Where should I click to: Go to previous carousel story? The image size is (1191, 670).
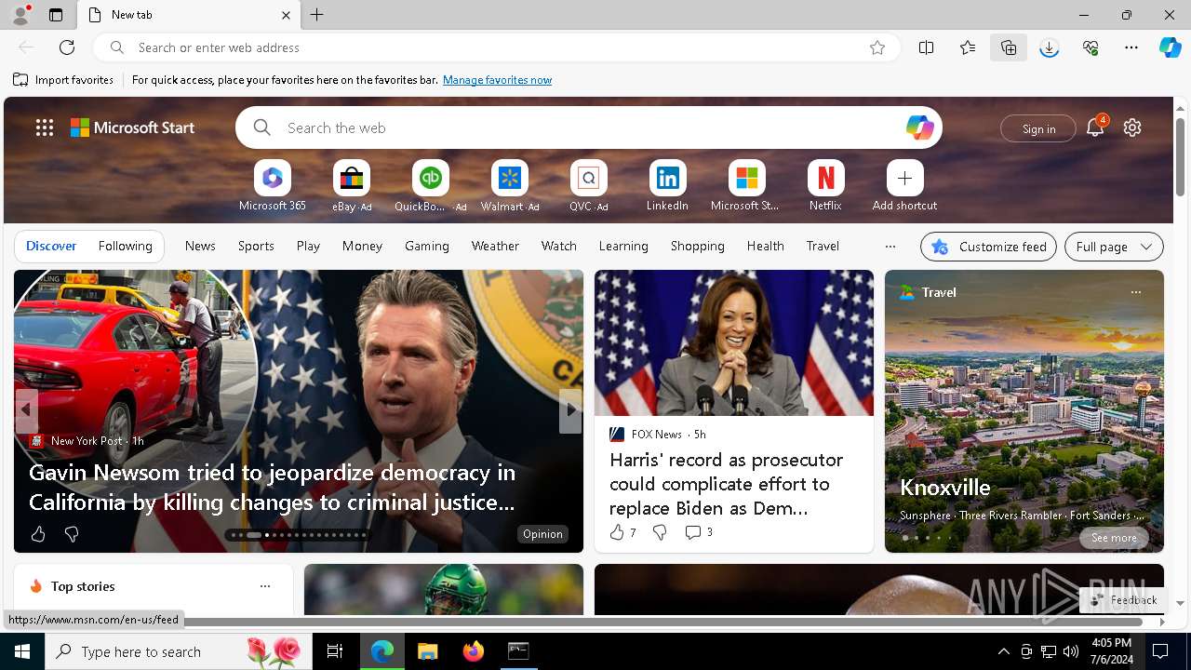pyautogui.click(x=26, y=409)
